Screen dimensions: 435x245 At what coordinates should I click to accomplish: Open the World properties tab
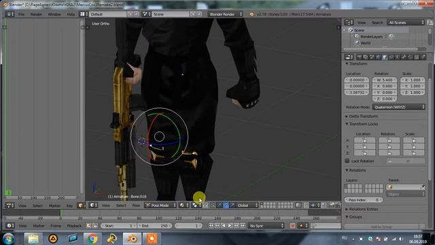pos(379,57)
